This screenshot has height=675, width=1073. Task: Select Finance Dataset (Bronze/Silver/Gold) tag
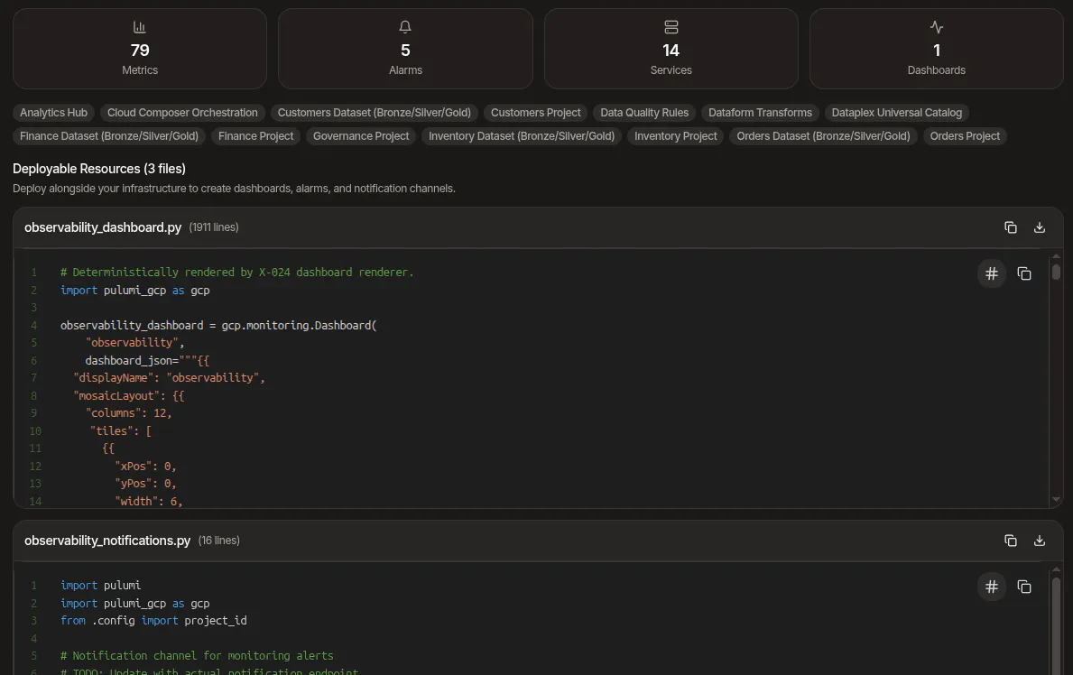(109, 136)
